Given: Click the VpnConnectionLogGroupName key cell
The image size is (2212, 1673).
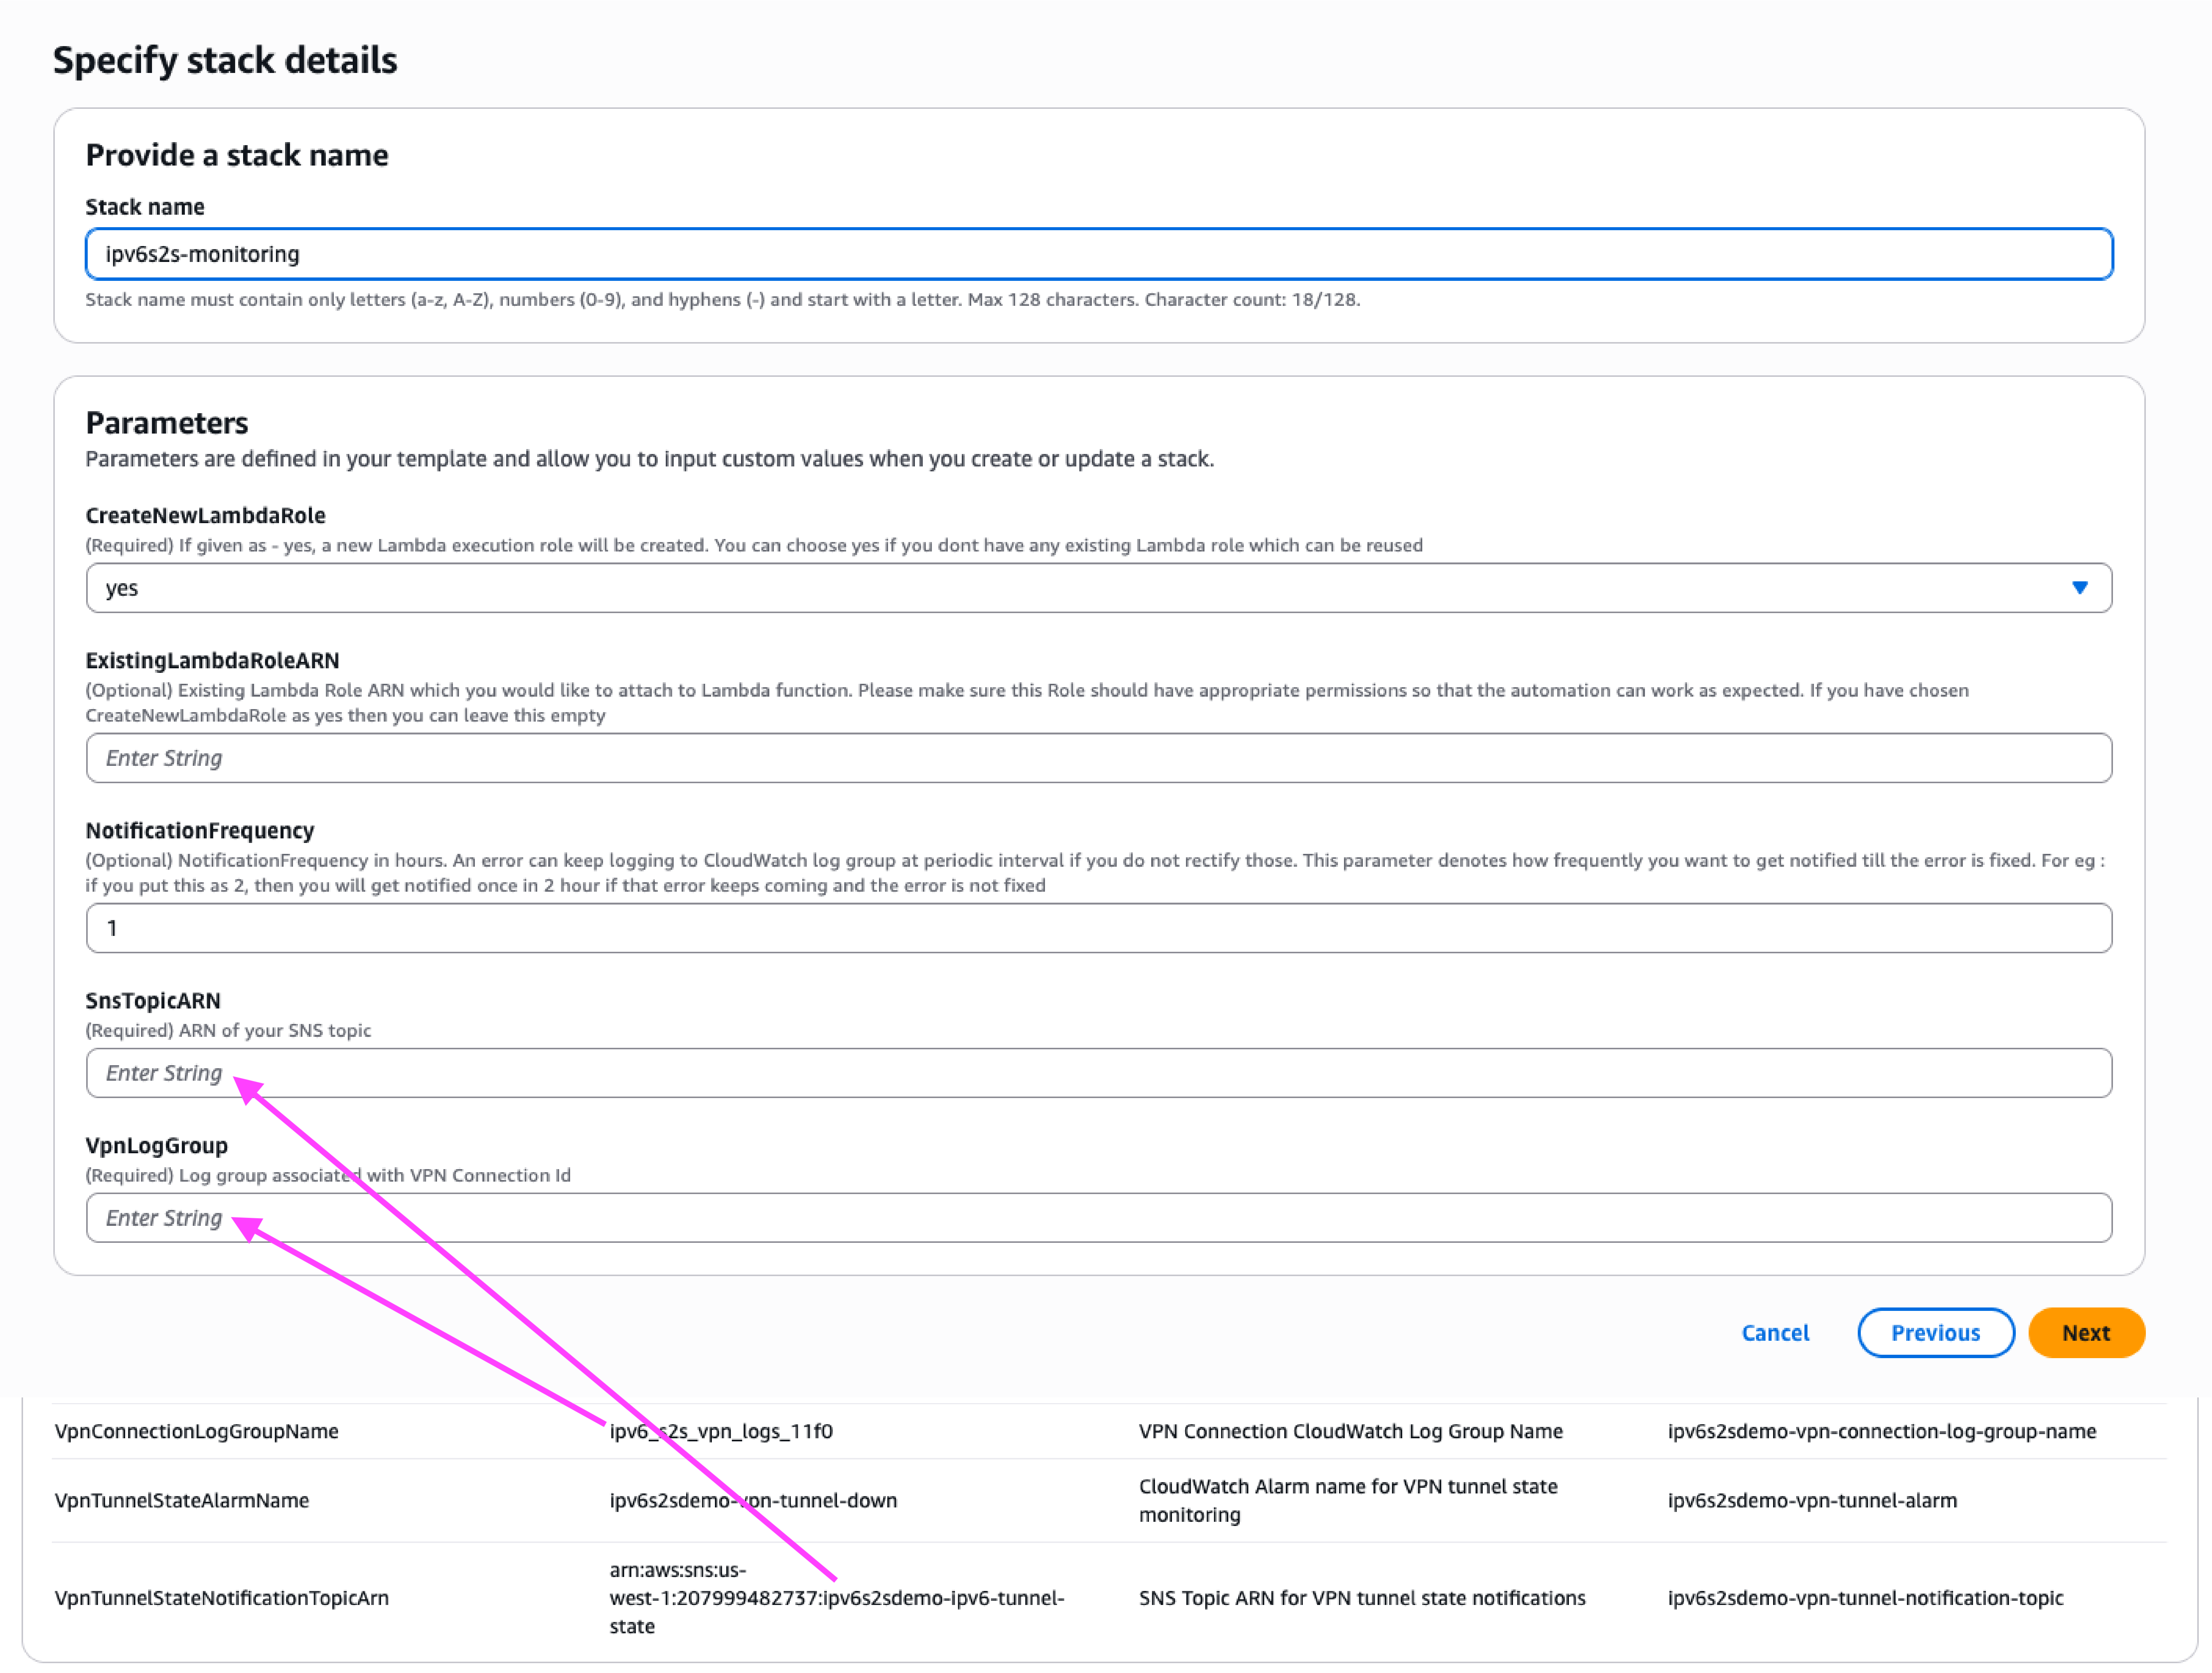Looking at the screenshot, I should pyautogui.click(x=197, y=1431).
